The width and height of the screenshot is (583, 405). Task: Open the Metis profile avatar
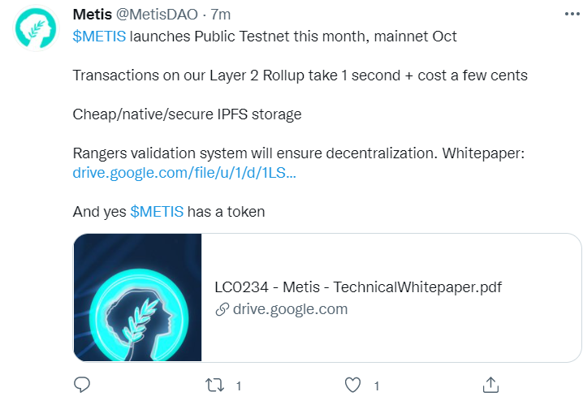click(x=36, y=28)
